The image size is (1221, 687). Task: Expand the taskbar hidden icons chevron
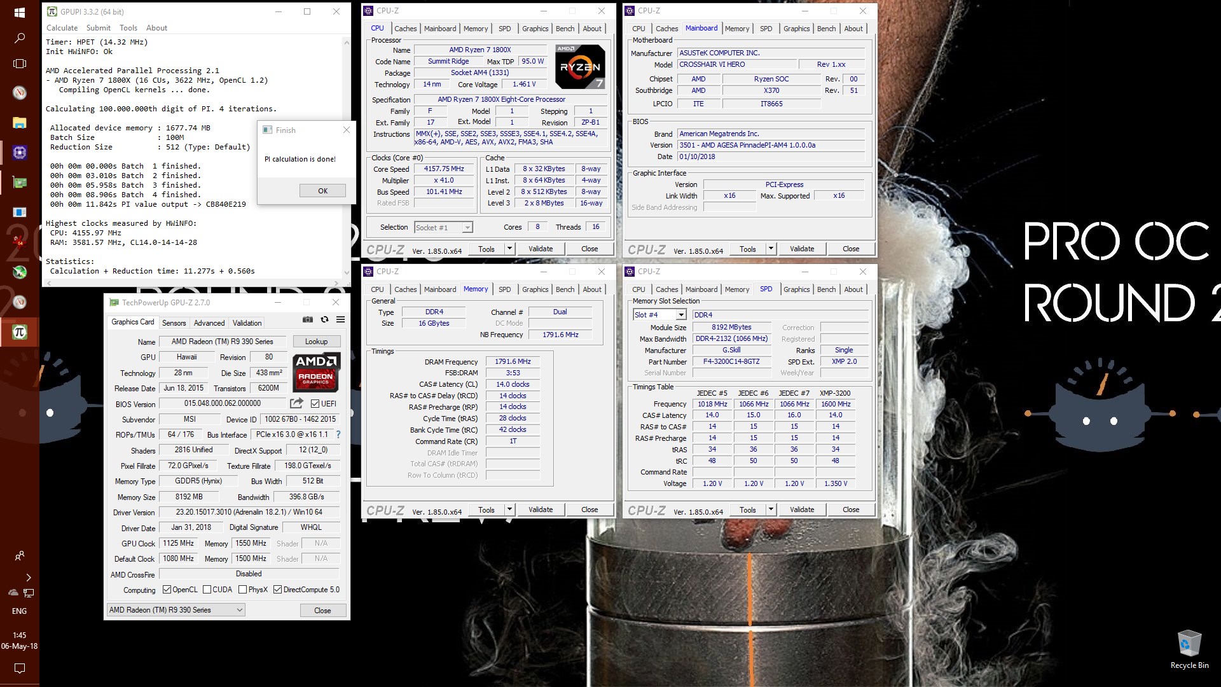pos(28,578)
